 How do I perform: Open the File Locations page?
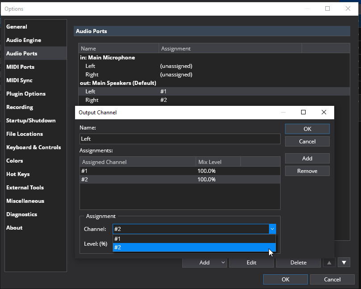[x=36, y=134]
